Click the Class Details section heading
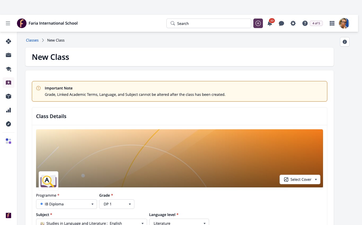Viewport: 362px width, 225px height. coord(51,116)
